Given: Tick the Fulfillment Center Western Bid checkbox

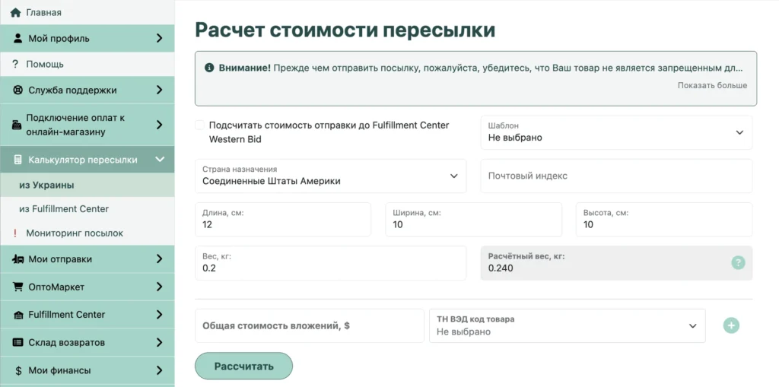Looking at the screenshot, I should pyautogui.click(x=200, y=125).
